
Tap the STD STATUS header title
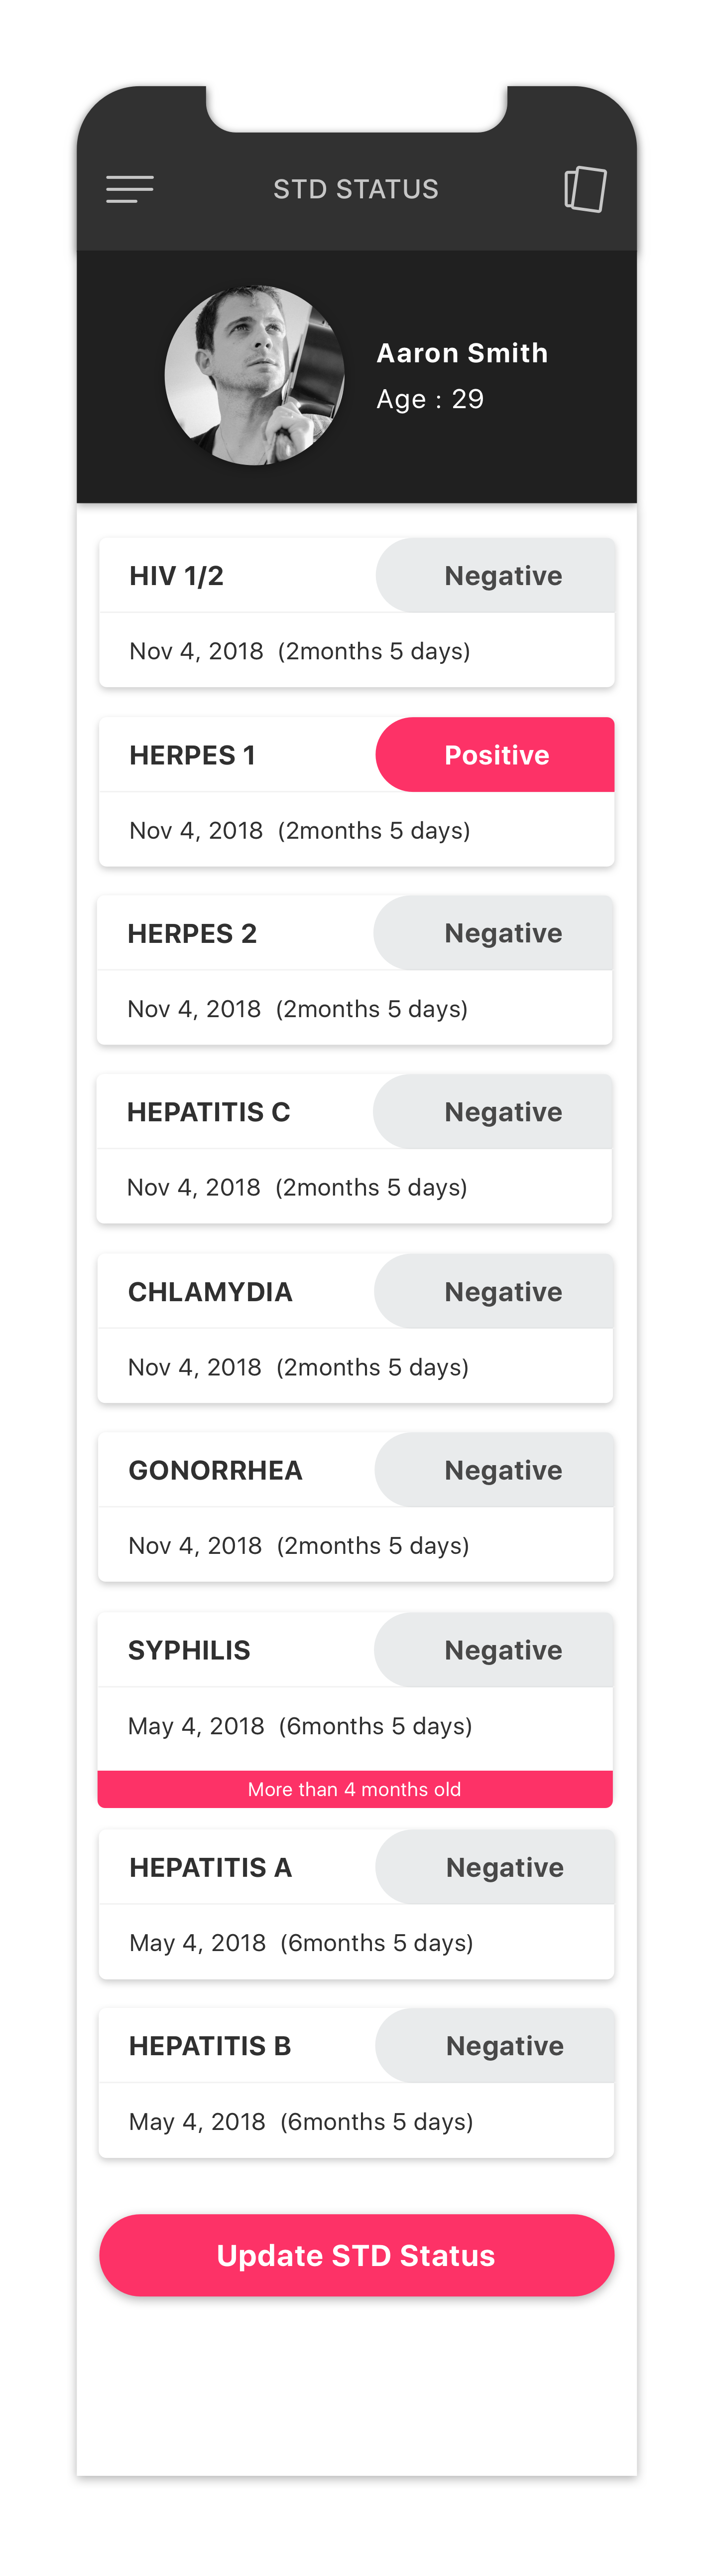click(357, 189)
